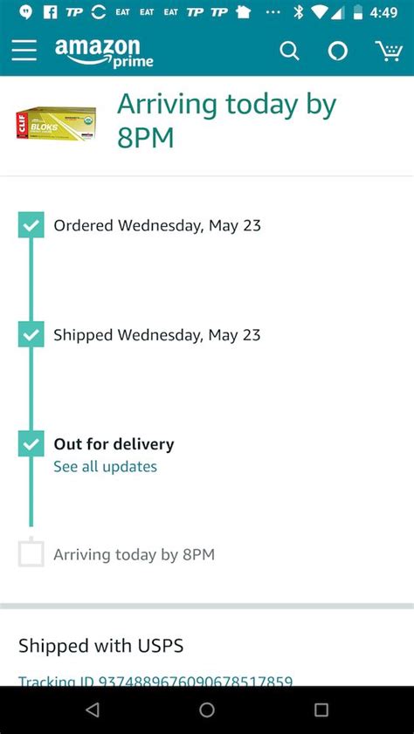The height and width of the screenshot is (734, 414).
Task: Click the Shipped Wednesday checkmark box
Action: click(31, 334)
